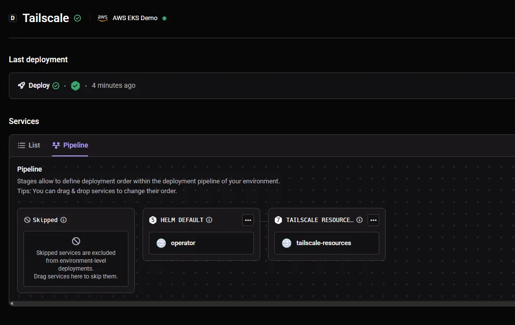Open the Deploy last deployment link
Image resolution: width=515 pixels, height=325 pixels.
39,85
